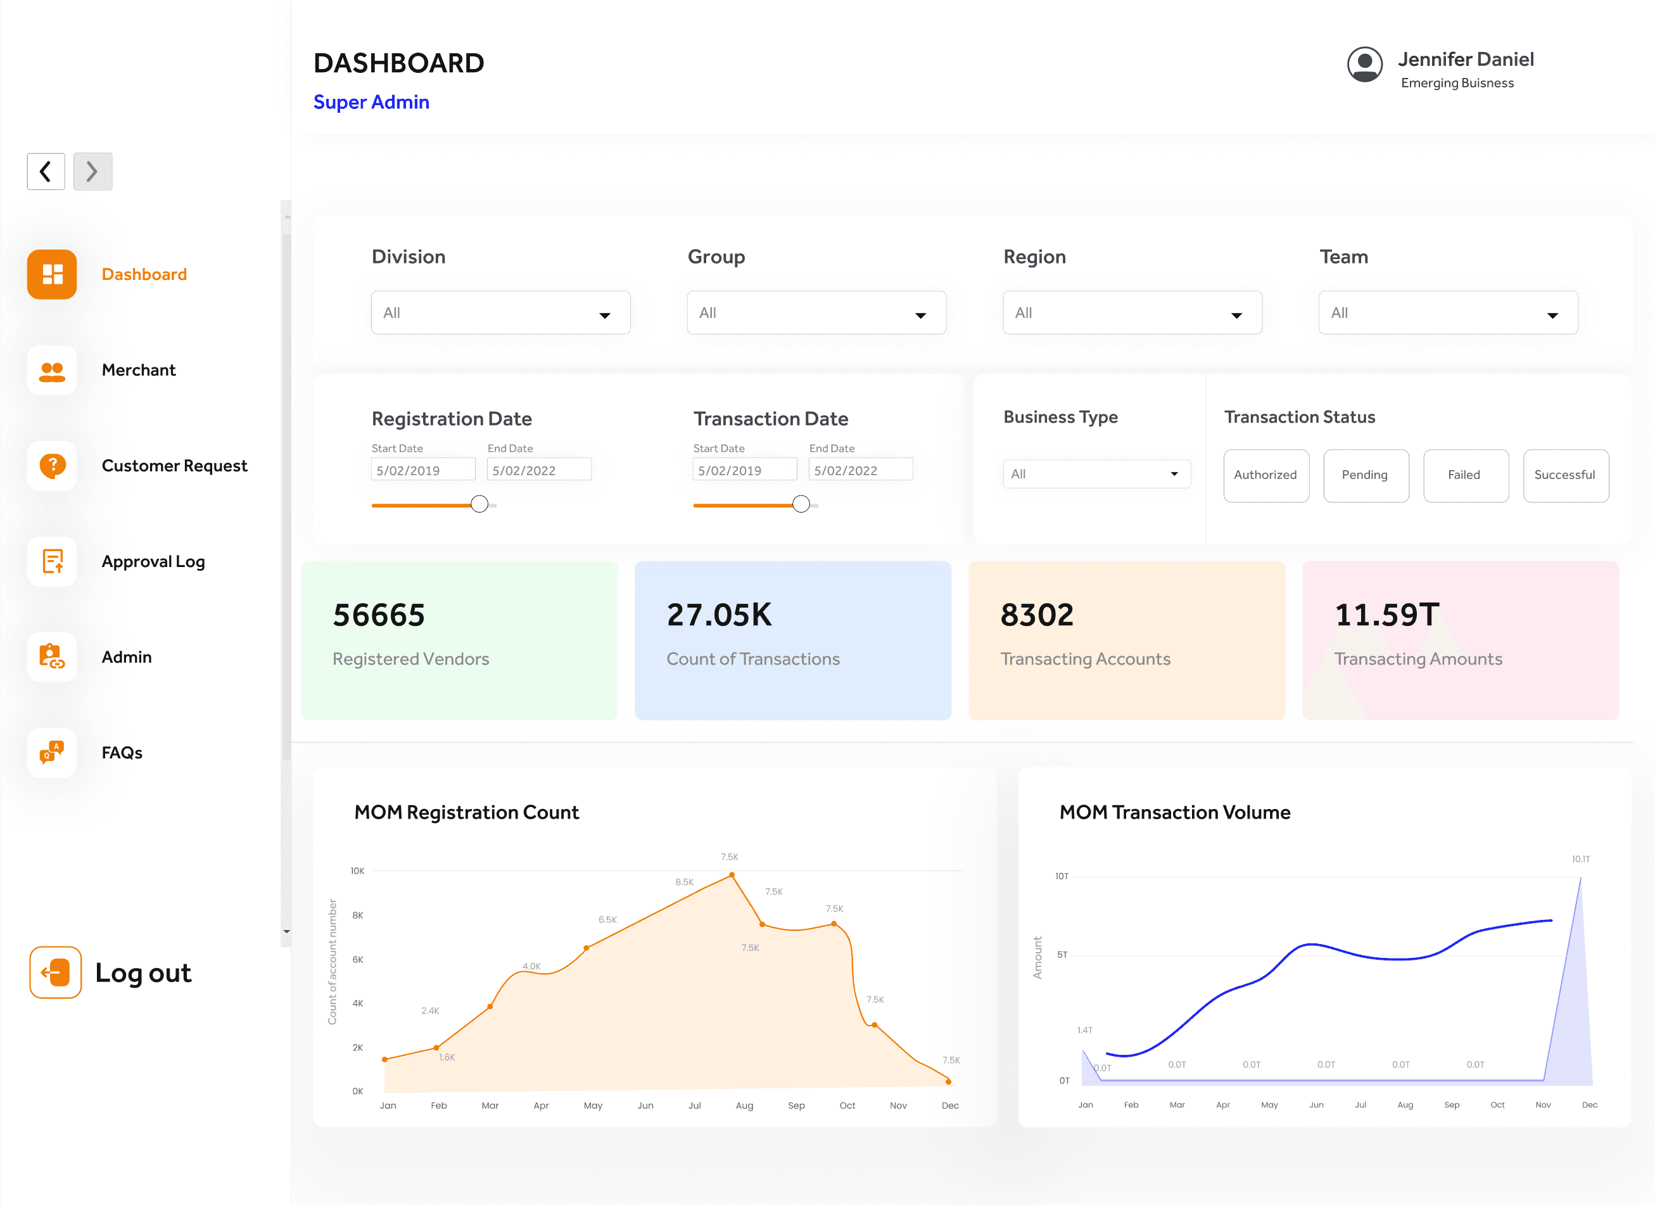1655x1205 pixels.
Task: Click the Team dropdown arrow
Action: 1553,316
